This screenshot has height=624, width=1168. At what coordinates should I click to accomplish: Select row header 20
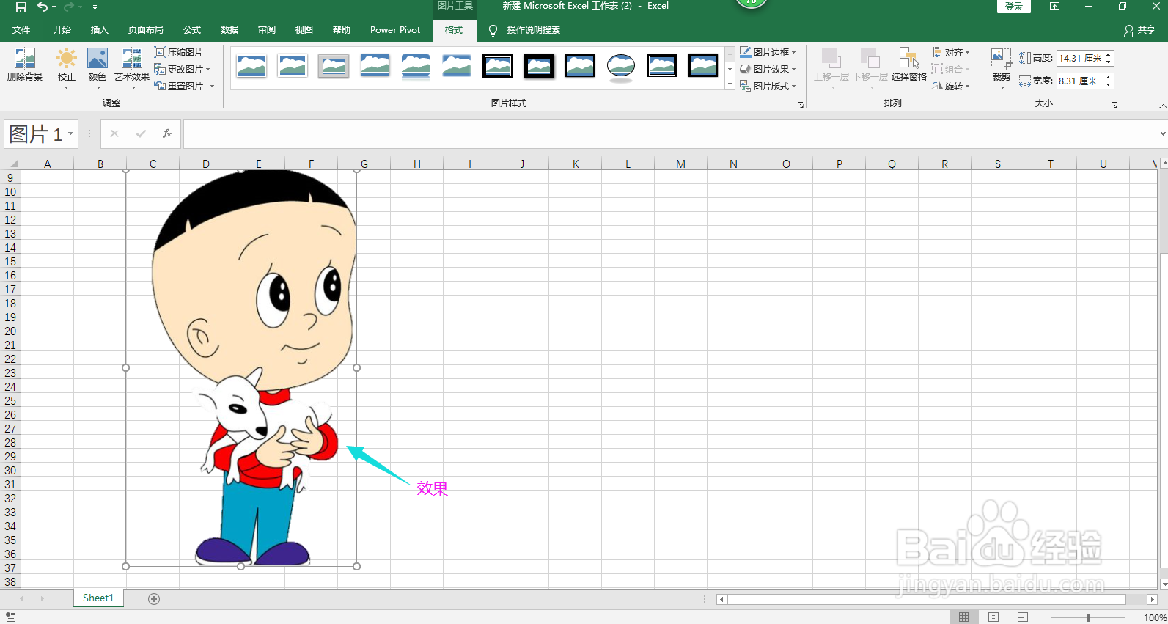tap(10, 331)
